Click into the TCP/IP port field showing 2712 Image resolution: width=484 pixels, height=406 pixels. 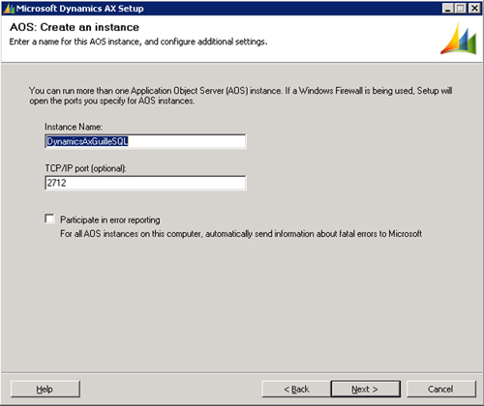145,183
